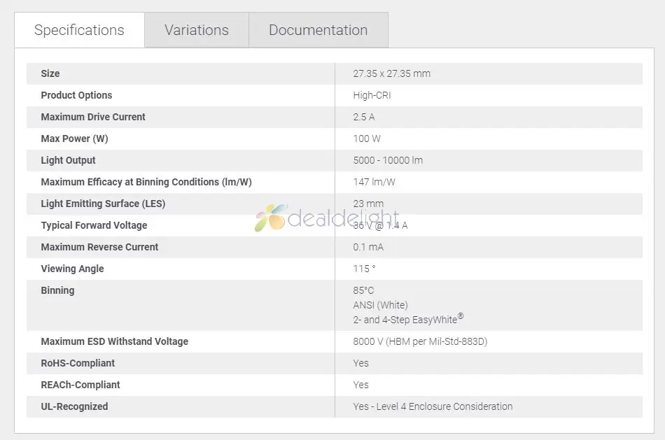Open the Specifications tab
The height and width of the screenshot is (440, 665).
(79, 30)
